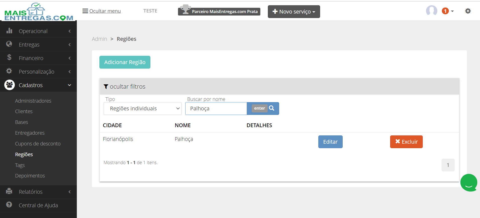This screenshot has height=218, width=480.
Task: Open user account dropdown caret
Action: pos(452,11)
